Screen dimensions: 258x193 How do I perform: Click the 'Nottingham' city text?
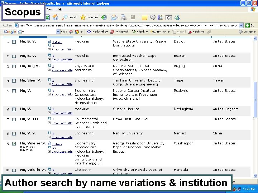click(183, 109)
